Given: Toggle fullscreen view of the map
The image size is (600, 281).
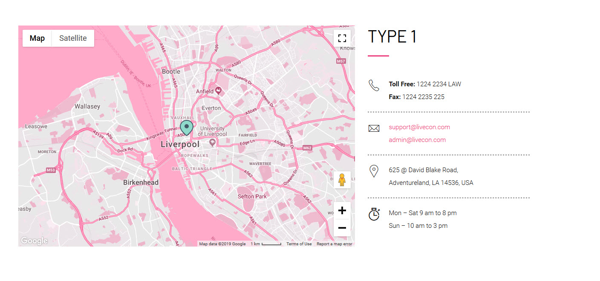Looking at the screenshot, I should (x=342, y=38).
